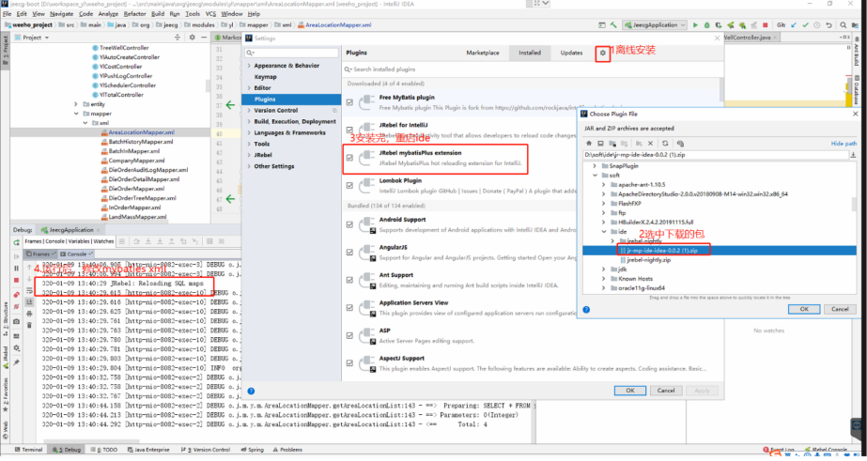Expand Editor settings group
Screen dimensions: 867x461
pyautogui.click(x=249, y=88)
